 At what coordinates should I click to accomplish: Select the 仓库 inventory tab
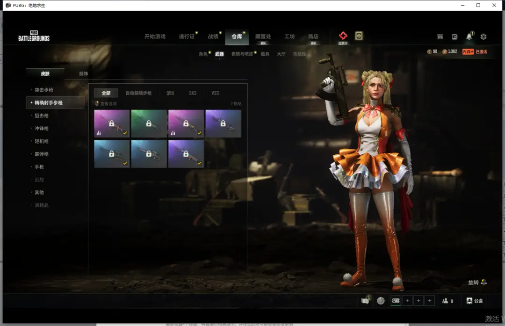237,36
